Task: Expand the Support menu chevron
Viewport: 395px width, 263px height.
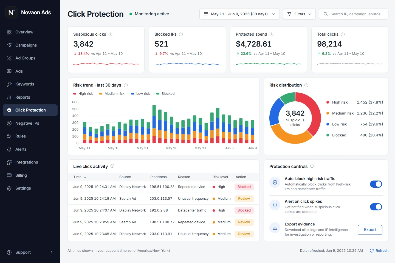Action: tap(51, 252)
